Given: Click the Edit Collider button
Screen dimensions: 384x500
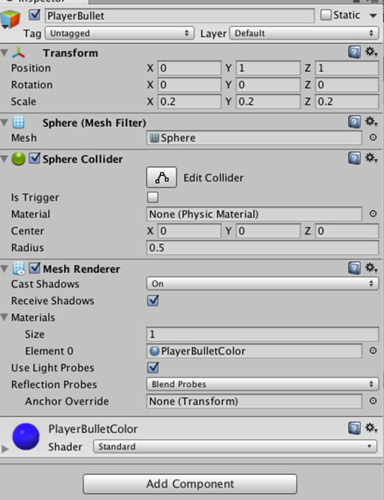Looking at the screenshot, I should pyautogui.click(x=162, y=177).
